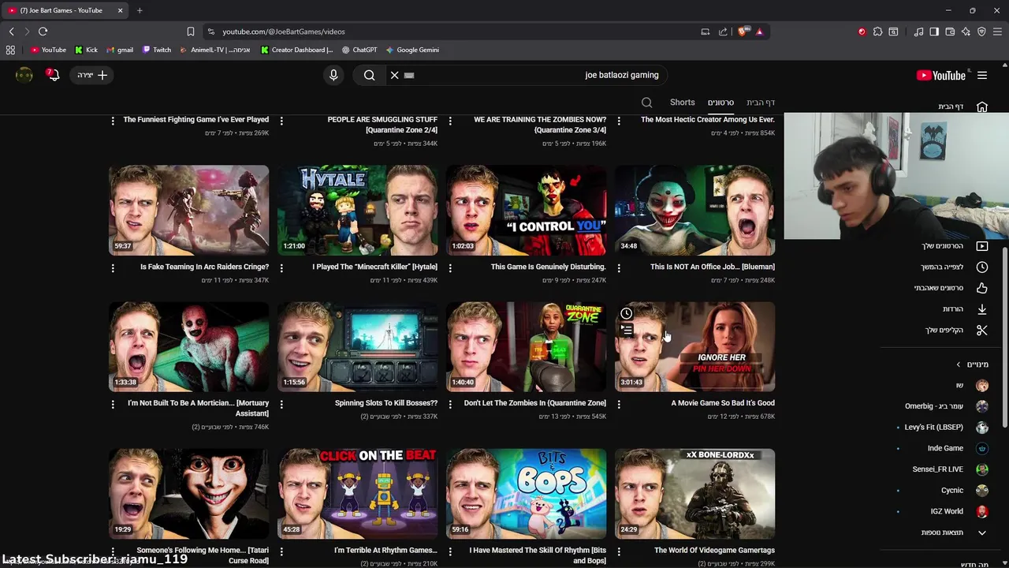This screenshot has height=568, width=1009.
Task: Reload the page in browser
Action: pos(43,32)
